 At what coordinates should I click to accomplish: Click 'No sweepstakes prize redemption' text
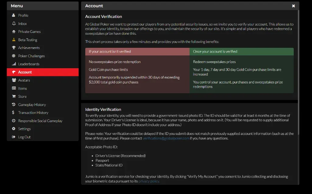coord(115,62)
